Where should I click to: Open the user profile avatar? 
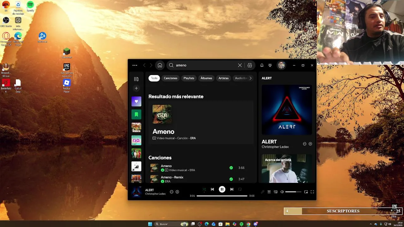pyautogui.click(x=281, y=65)
